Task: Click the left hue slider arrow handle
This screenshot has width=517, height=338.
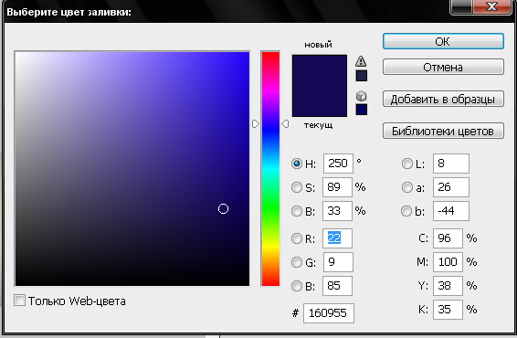Action: tap(256, 123)
